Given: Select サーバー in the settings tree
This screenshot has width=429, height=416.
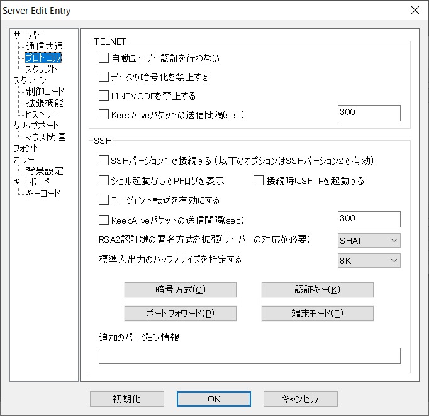Looking at the screenshot, I should click(x=29, y=35).
